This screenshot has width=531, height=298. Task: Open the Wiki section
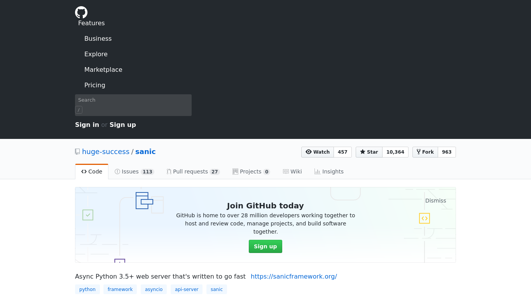[292, 171]
